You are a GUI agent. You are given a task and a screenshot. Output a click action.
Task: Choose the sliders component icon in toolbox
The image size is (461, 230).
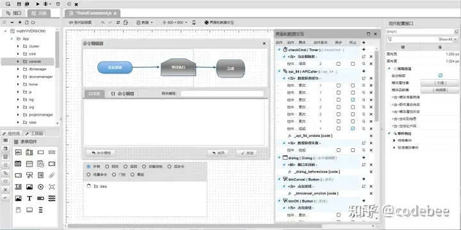[52, 198]
